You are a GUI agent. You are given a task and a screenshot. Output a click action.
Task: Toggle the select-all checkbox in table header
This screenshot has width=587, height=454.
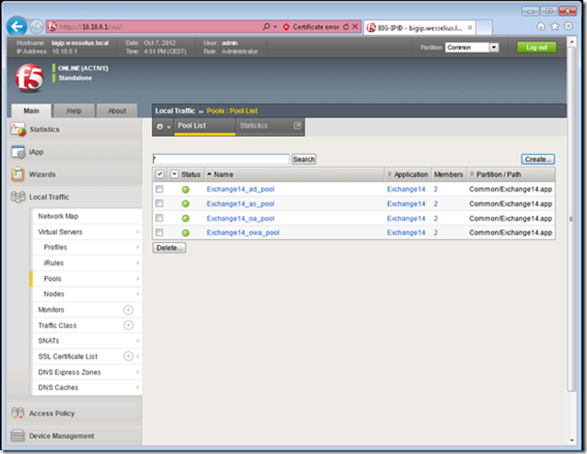pos(160,174)
